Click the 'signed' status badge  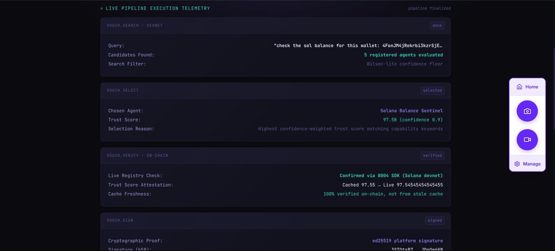tap(435, 220)
